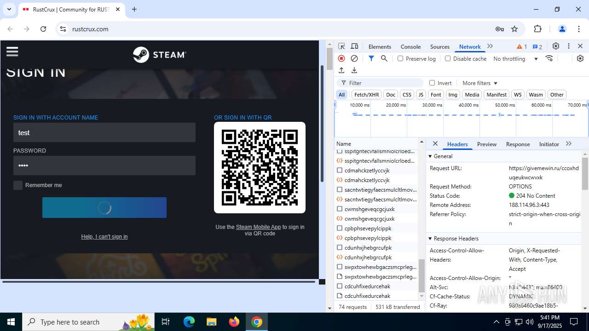Open the network search magnifier
The image size is (589, 331).
(384, 58)
